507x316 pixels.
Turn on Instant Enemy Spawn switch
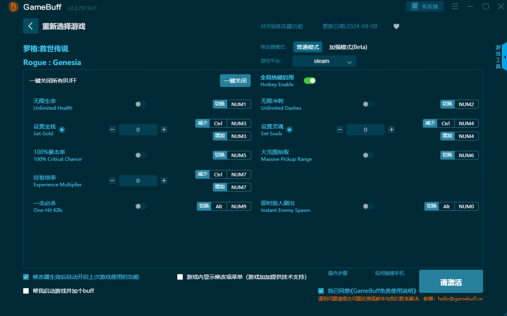click(368, 206)
